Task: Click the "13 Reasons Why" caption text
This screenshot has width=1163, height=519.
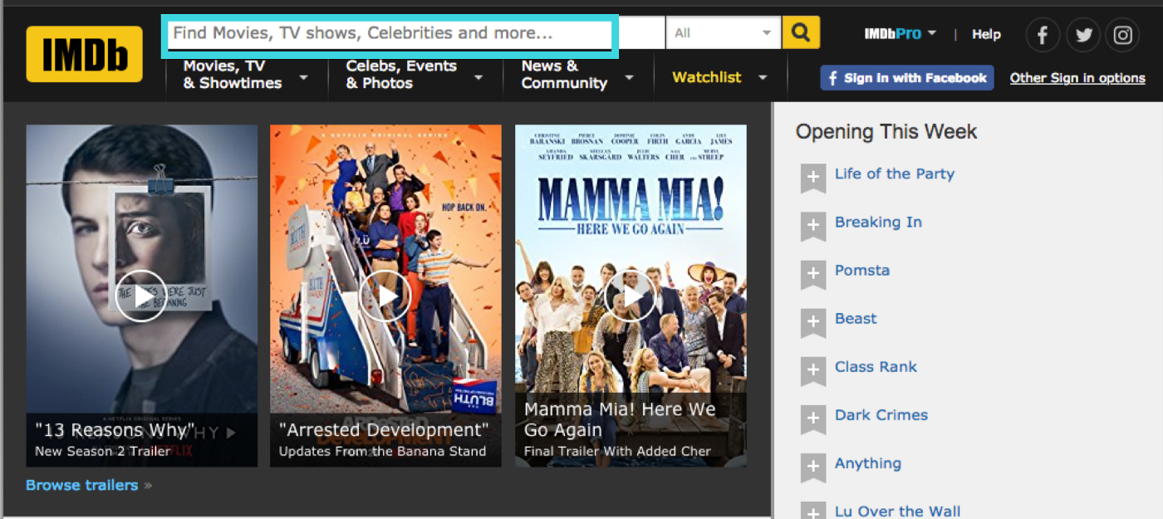Action: point(115,430)
